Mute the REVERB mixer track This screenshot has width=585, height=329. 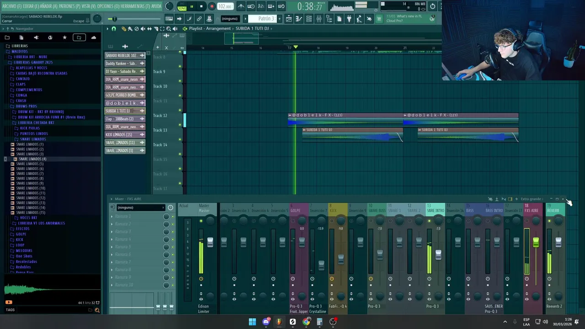point(549,221)
